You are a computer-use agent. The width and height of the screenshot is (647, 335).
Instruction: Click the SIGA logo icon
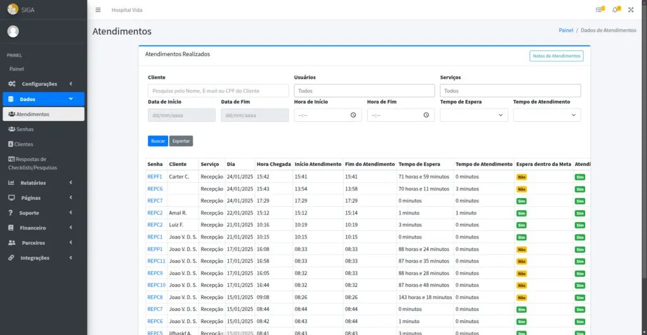(13, 9)
